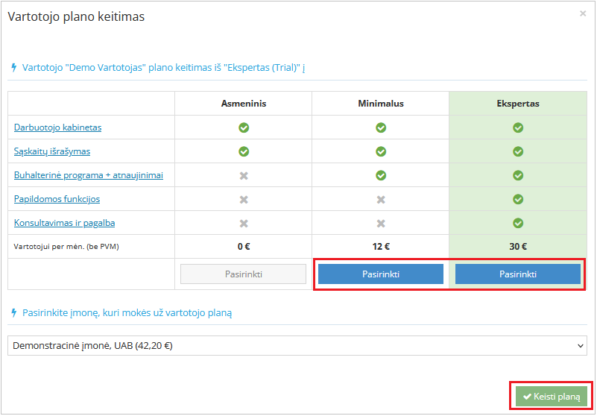This screenshot has height=416, width=597.
Task: Select the Minimalus plan with Pasirinkti
Action: (381, 274)
